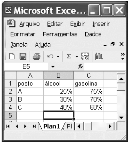Click the Print icon

tap(36, 56)
